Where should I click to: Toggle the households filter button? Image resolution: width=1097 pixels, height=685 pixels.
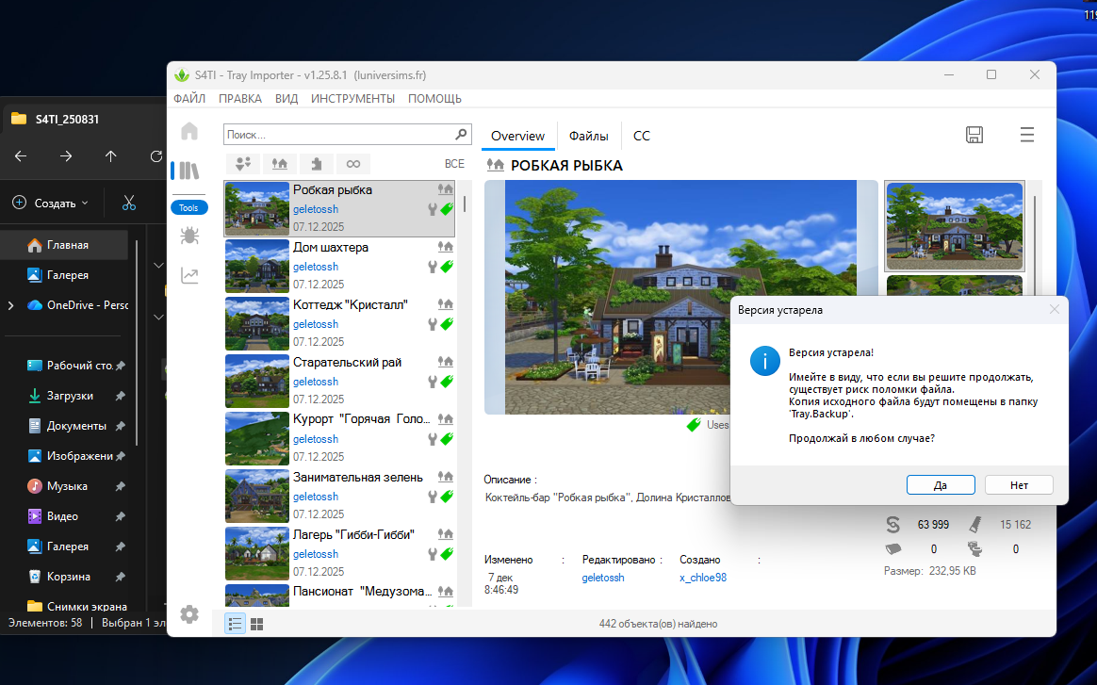[243, 163]
